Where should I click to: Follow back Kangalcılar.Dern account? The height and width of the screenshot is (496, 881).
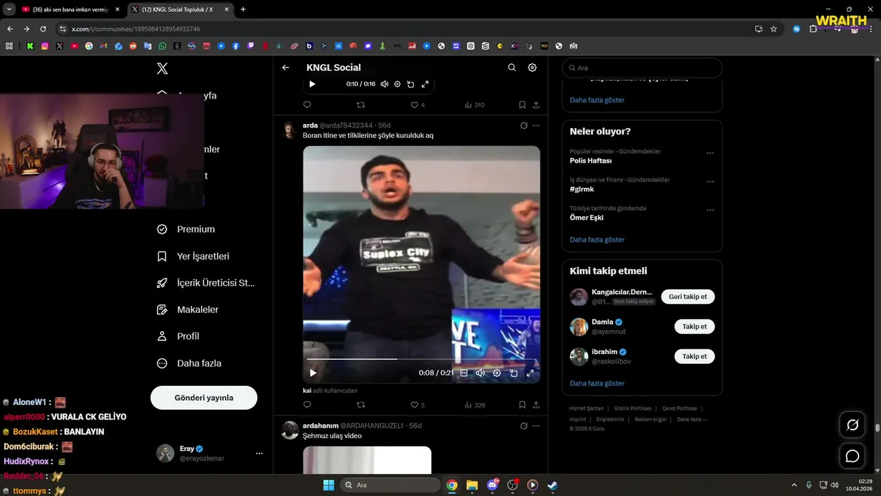pyautogui.click(x=688, y=297)
